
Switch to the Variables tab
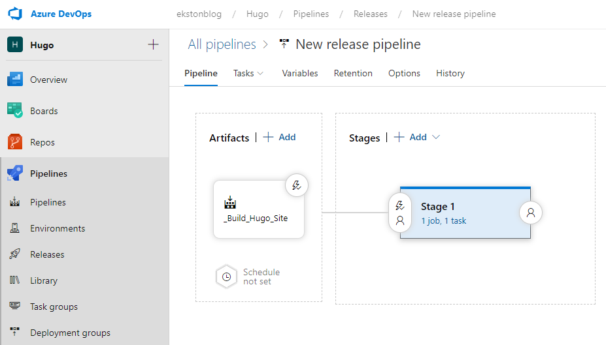pyautogui.click(x=300, y=73)
